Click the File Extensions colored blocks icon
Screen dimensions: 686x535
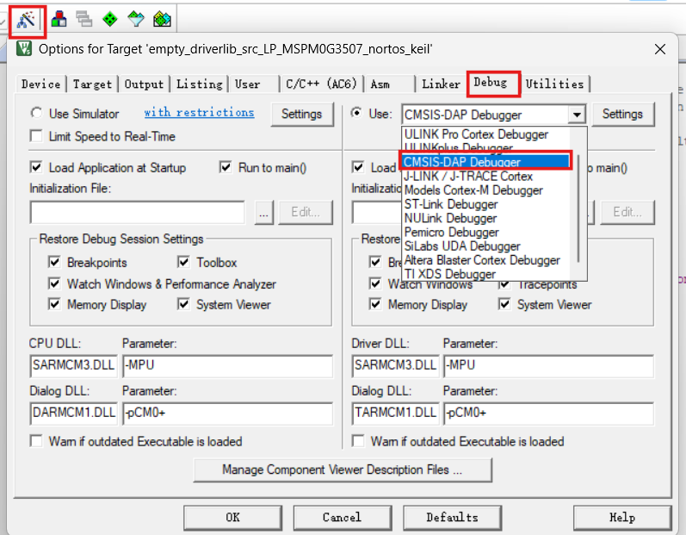(x=59, y=19)
